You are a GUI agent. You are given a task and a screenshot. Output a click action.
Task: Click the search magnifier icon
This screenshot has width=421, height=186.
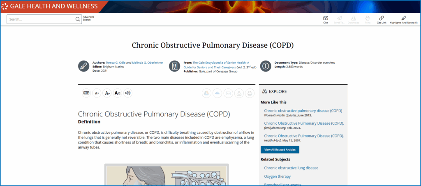coord(78,19)
